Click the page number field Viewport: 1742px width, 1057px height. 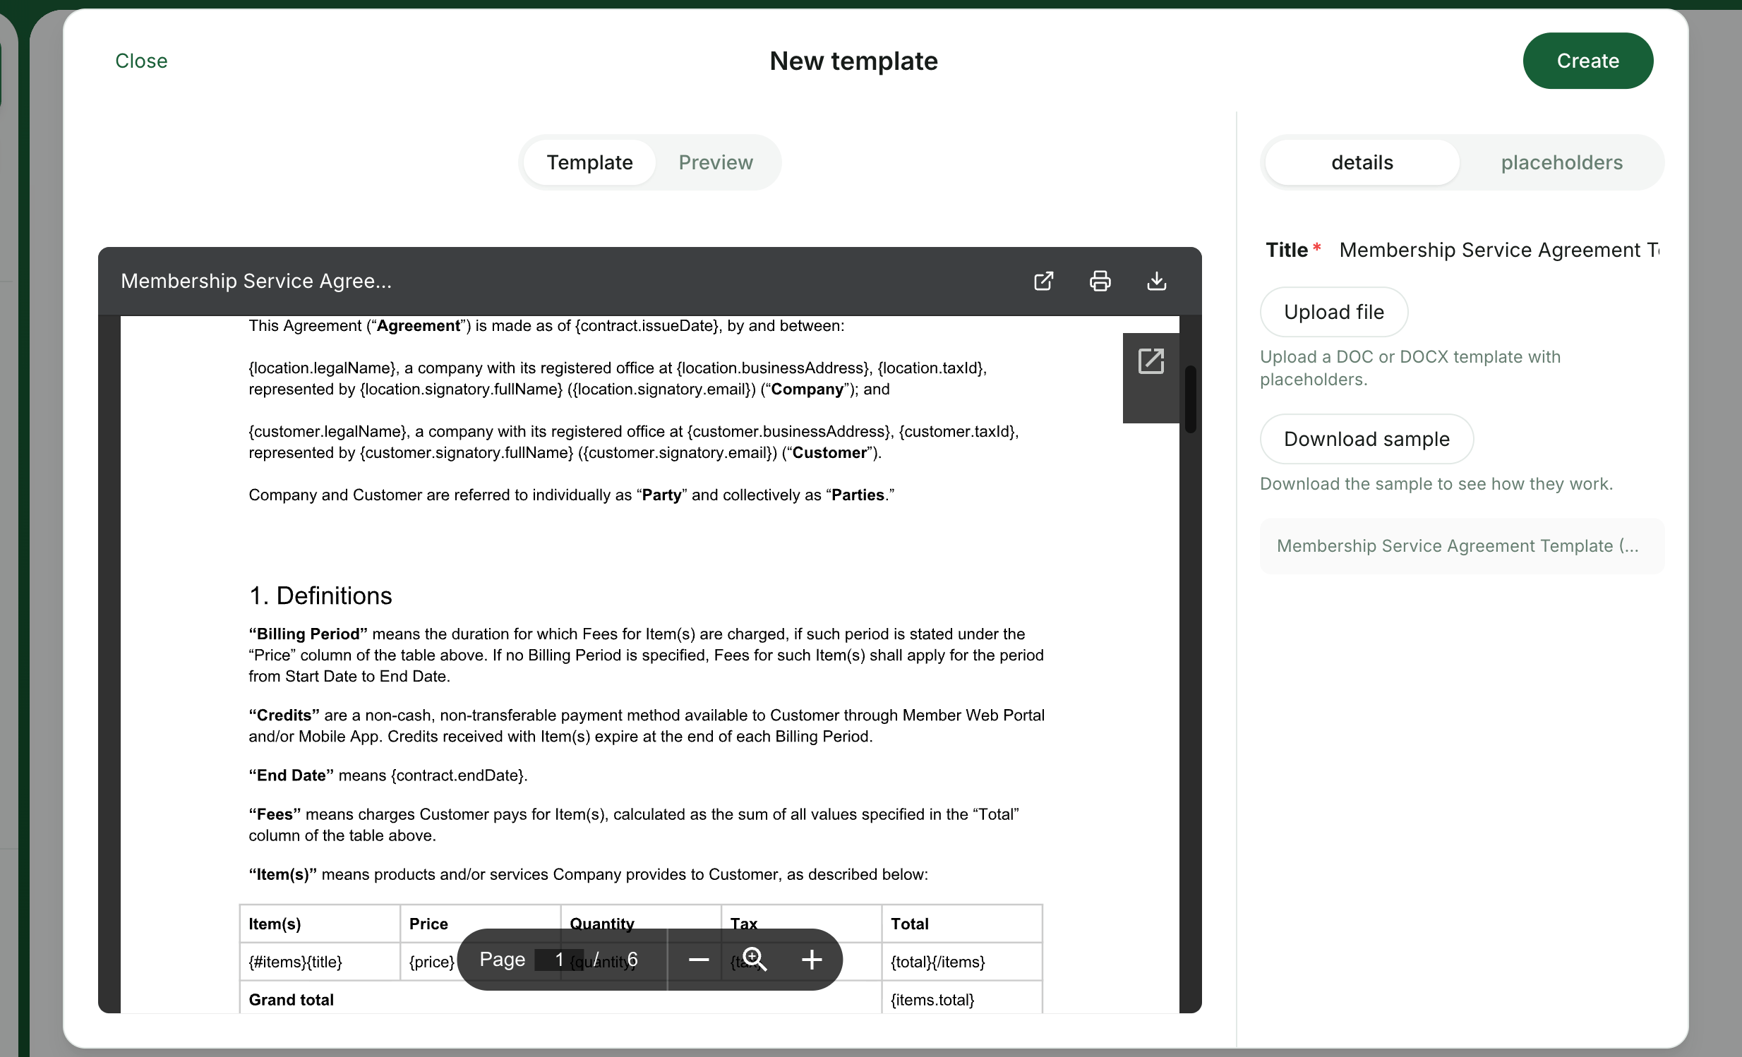(x=558, y=960)
